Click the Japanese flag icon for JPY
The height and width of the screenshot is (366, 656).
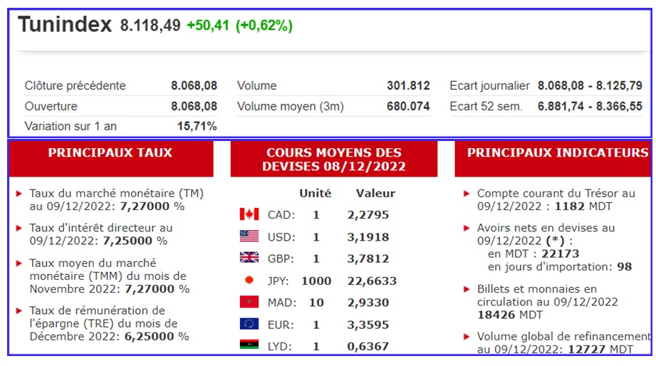pos(249,280)
